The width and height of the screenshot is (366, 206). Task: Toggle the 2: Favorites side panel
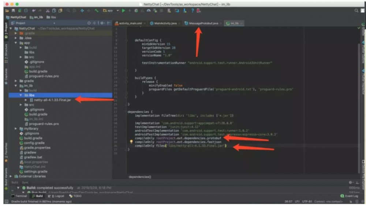(6, 153)
